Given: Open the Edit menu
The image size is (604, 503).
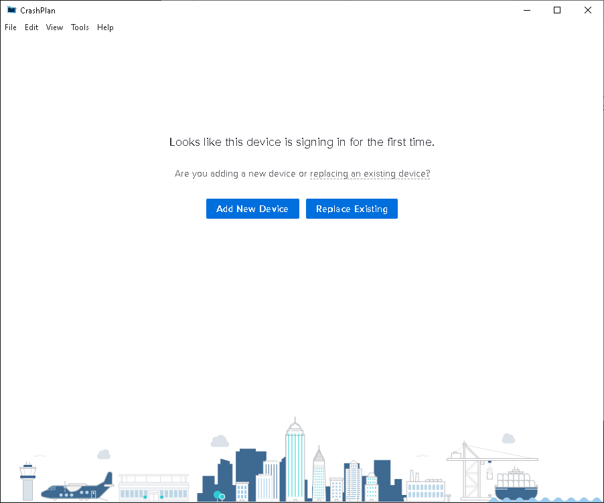Looking at the screenshot, I should click(x=31, y=27).
